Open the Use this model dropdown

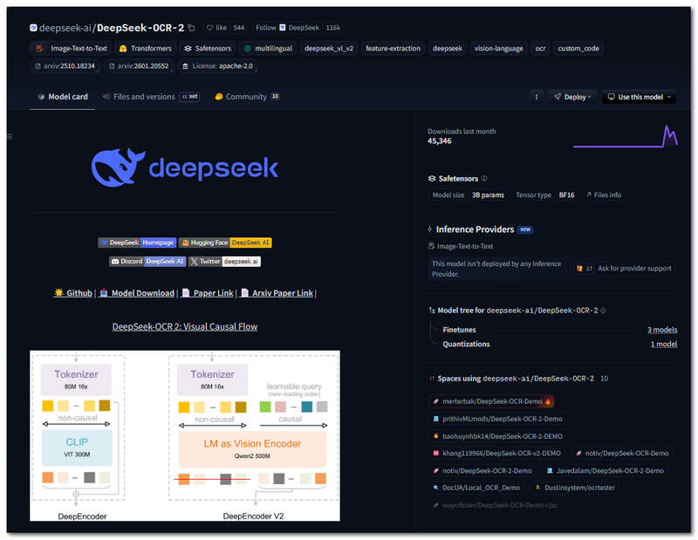point(638,97)
